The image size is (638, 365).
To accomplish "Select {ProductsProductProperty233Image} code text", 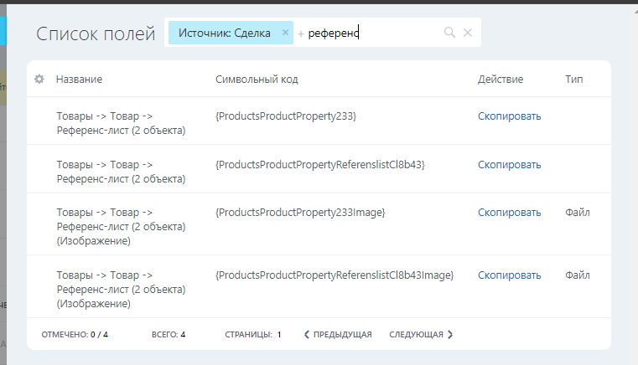I will point(300,213).
